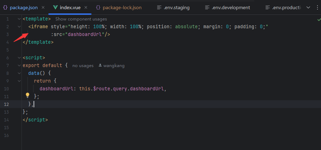Switch to the package.json tab

tap(24, 7)
